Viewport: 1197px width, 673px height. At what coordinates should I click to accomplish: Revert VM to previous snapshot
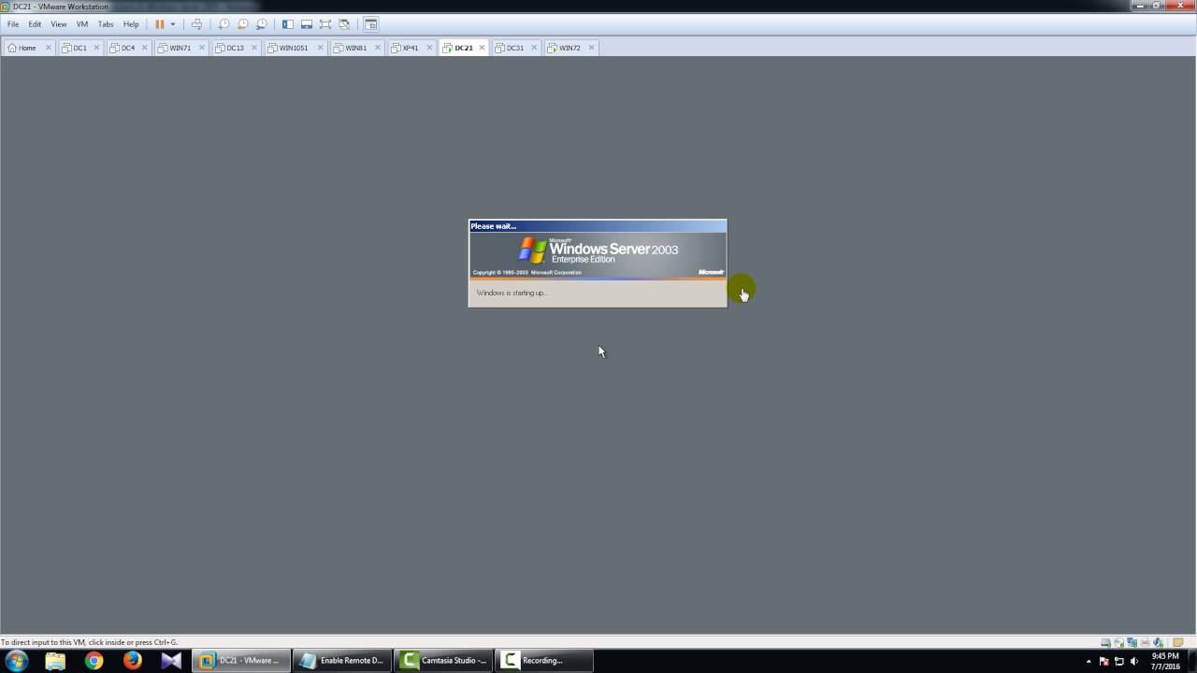click(242, 24)
